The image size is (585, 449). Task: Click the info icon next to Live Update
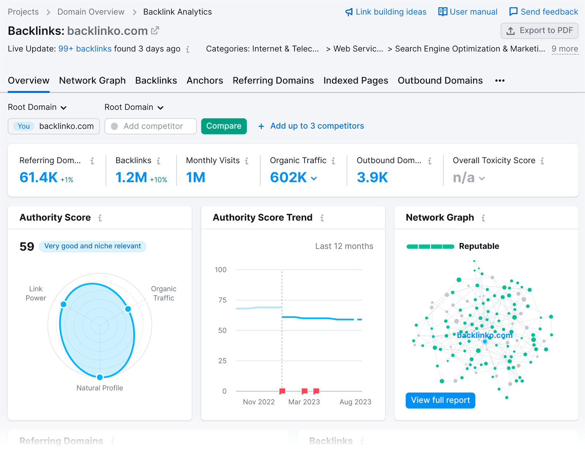click(188, 49)
